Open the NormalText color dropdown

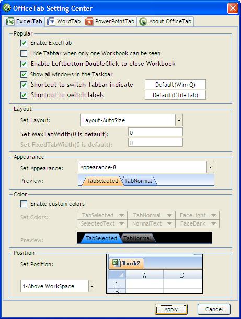[x=151, y=223]
